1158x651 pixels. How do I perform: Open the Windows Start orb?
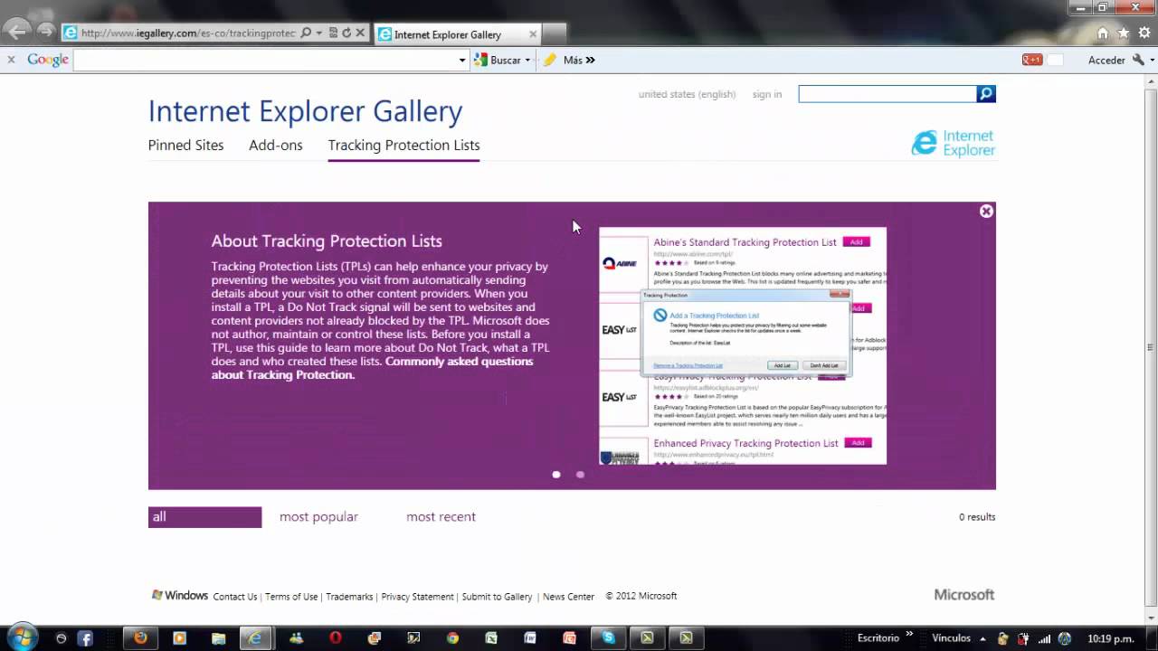[21, 637]
